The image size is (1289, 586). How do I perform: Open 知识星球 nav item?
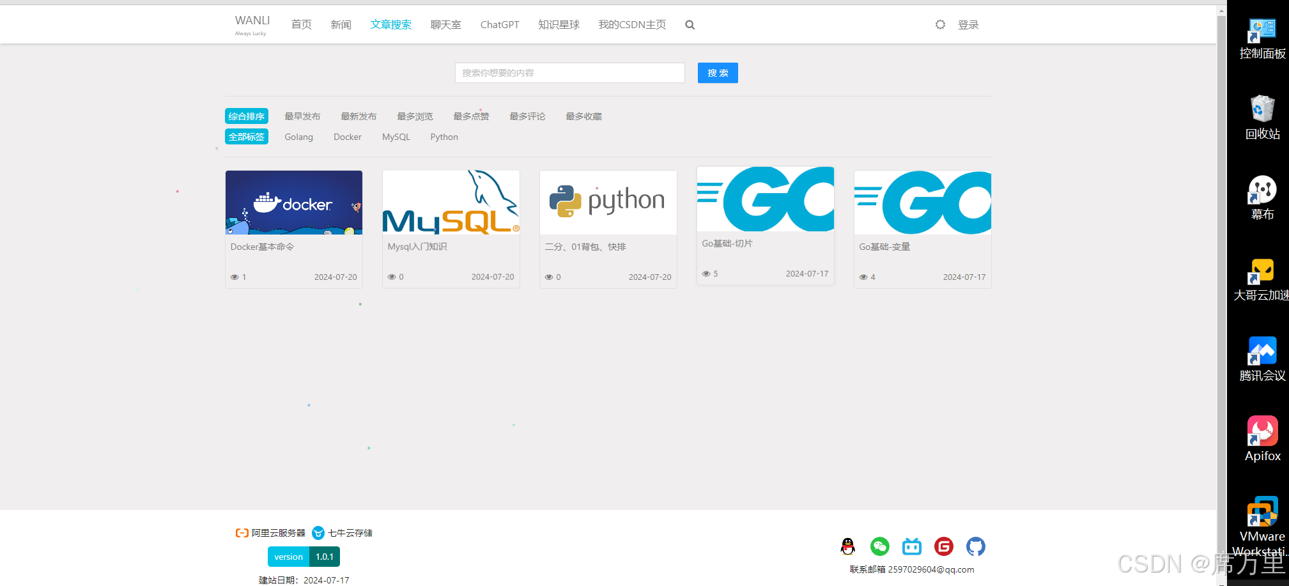pos(559,25)
